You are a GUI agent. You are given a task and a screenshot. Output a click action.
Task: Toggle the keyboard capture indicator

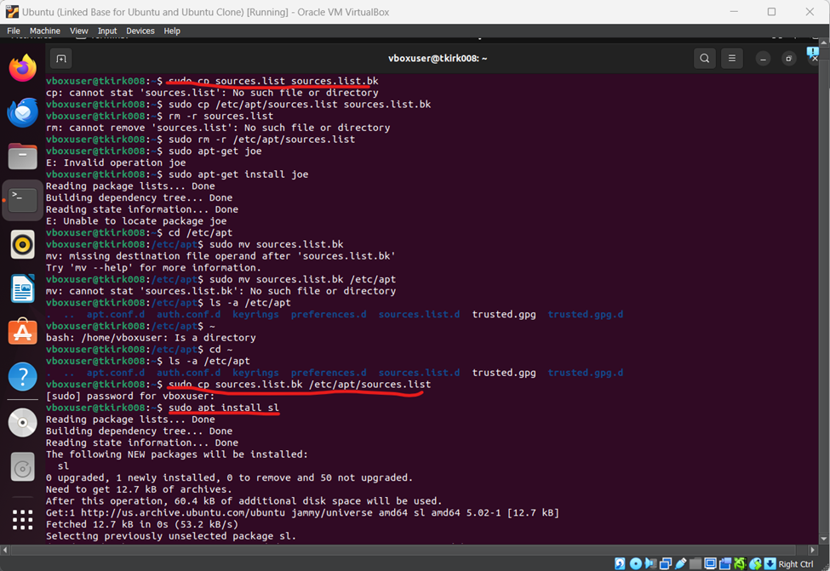coord(770,563)
